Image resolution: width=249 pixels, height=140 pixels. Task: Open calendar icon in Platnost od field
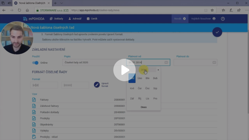pos(166,63)
